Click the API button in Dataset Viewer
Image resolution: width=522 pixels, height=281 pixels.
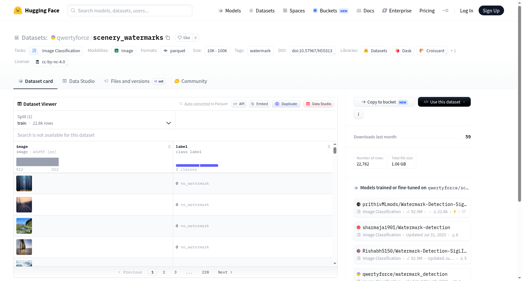point(239,104)
